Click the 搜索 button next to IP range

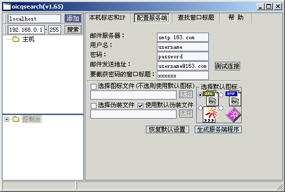[73, 30]
